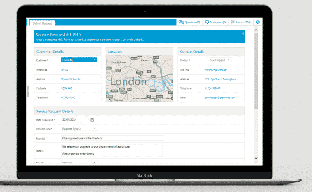Image resolution: width=312 pixels, height=192 pixels.
Task: Click the scrollbar down arrow
Action: [x=256, y=157]
